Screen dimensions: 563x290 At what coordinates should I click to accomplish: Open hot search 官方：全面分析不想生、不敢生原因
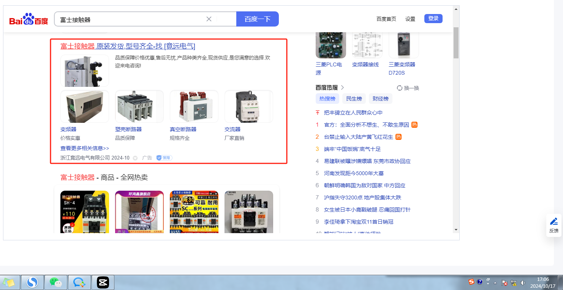coord(367,125)
